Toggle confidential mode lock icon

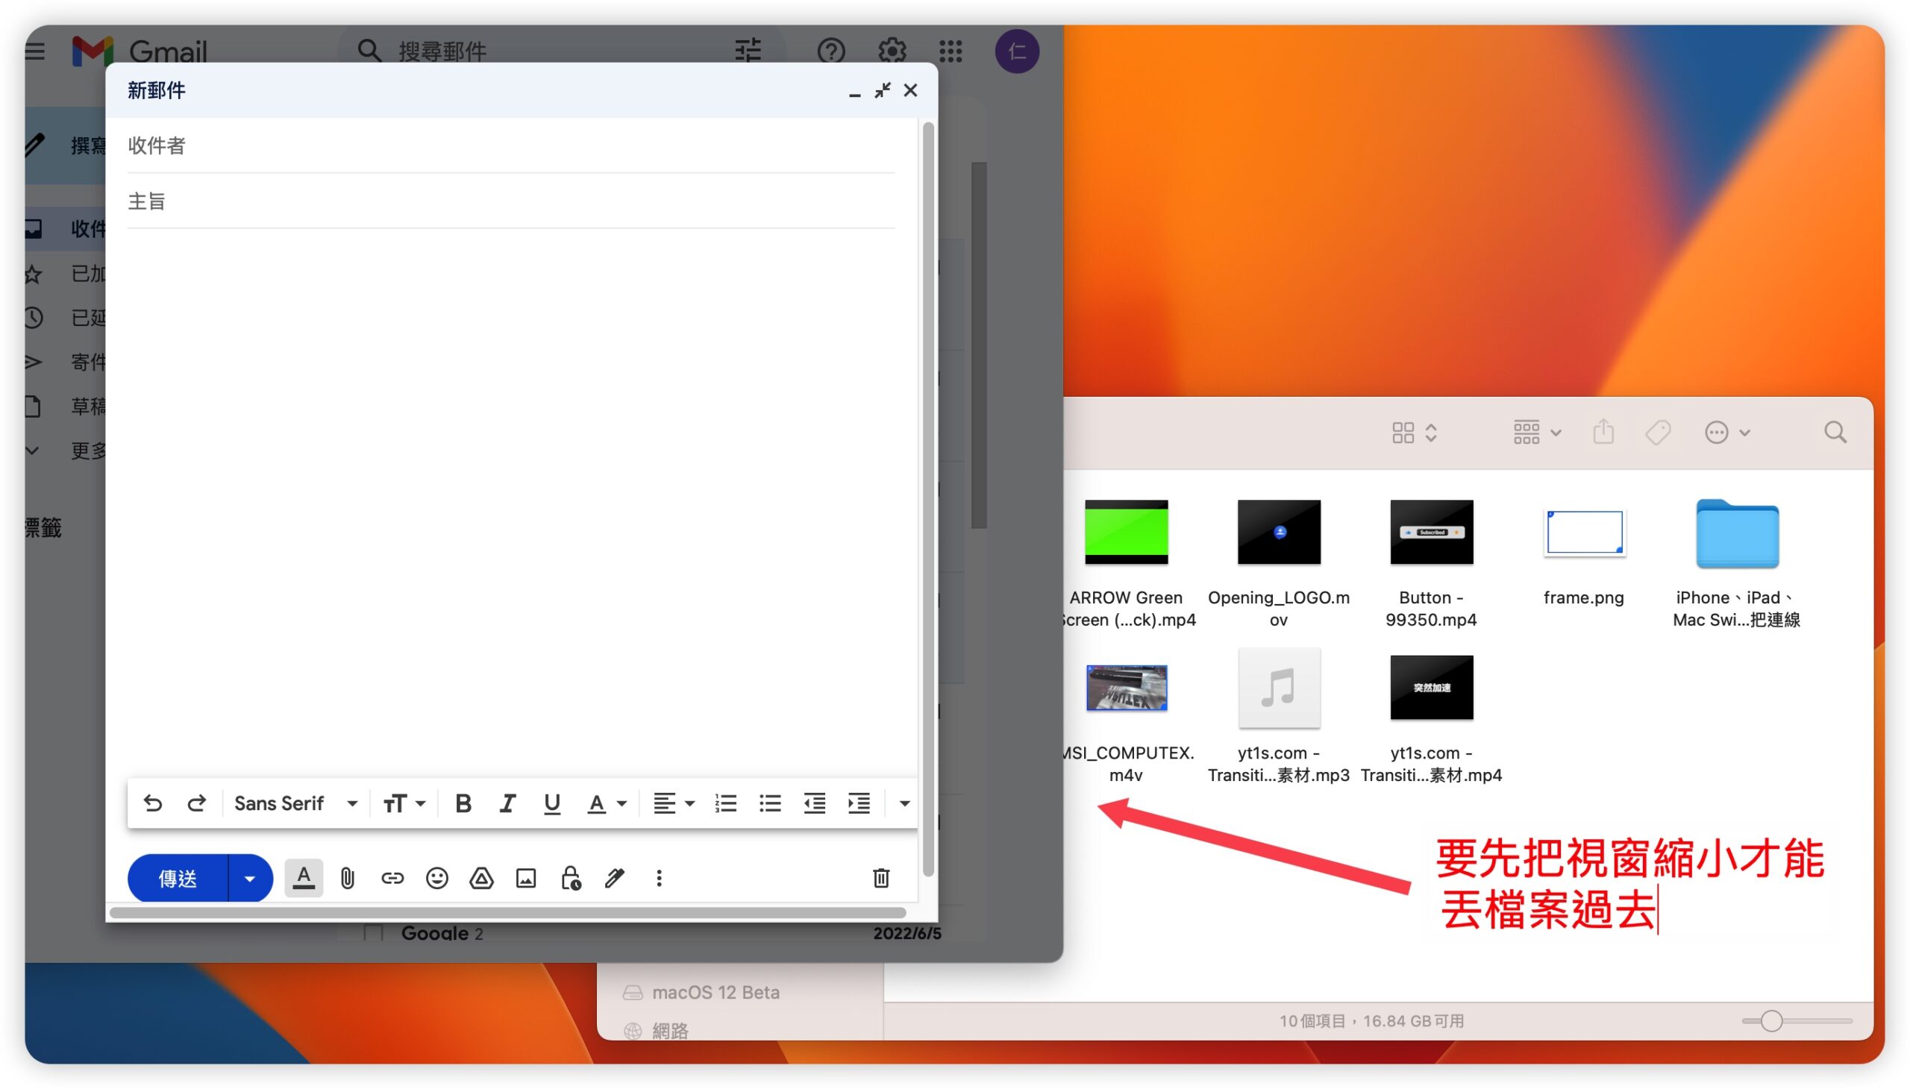coord(571,878)
